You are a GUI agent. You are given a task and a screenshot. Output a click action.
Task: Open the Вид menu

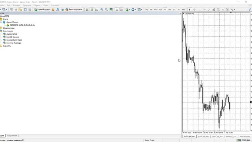coord(8,6)
